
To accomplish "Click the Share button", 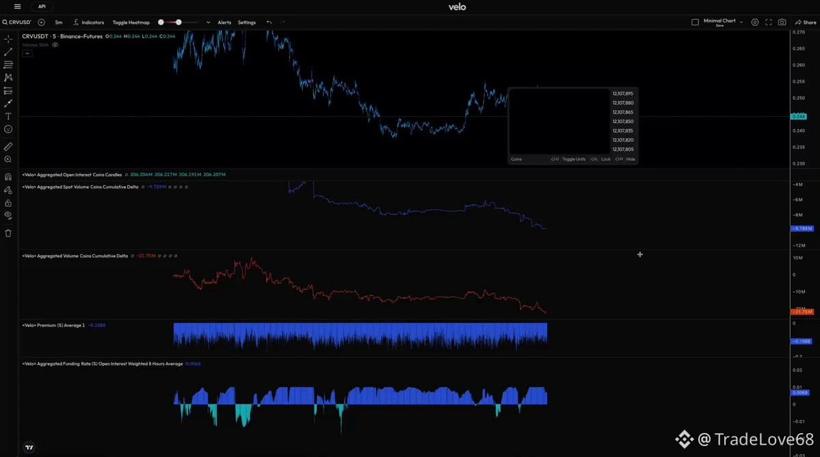I will click(806, 23).
